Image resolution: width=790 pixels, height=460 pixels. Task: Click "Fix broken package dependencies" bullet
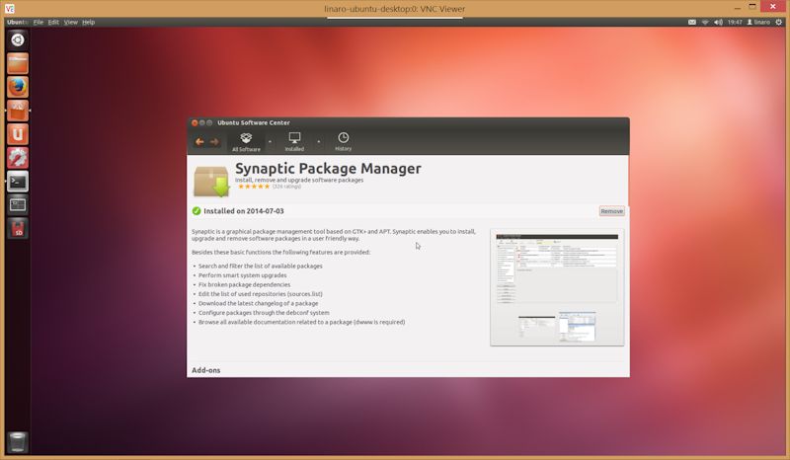pos(244,284)
